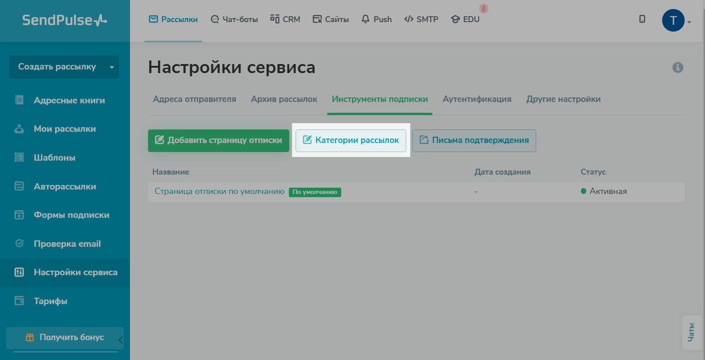
Task: Click the Категории рассылок button
Action: pyautogui.click(x=351, y=140)
